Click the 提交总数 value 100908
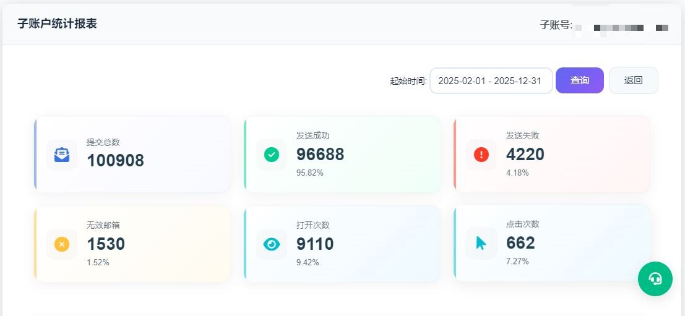Image resolution: width=685 pixels, height=316 pixels. point(115,161)
